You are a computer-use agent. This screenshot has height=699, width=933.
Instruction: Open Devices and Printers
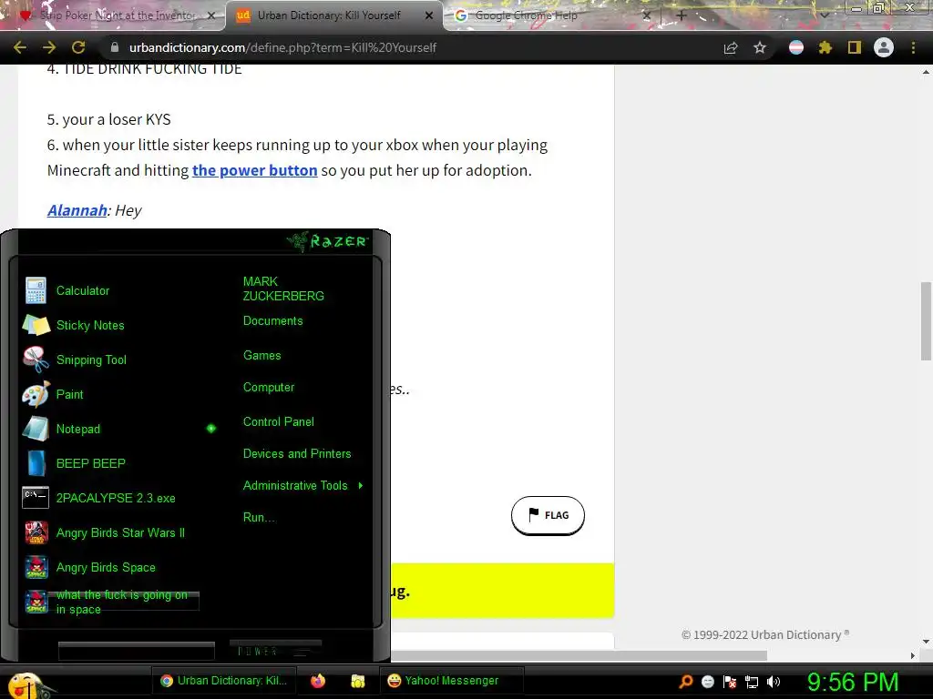click(x=297, y=454)
